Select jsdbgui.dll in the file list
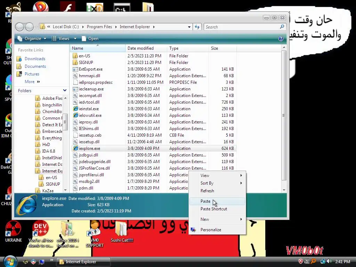The image size is (356, 267). (88, 155)
